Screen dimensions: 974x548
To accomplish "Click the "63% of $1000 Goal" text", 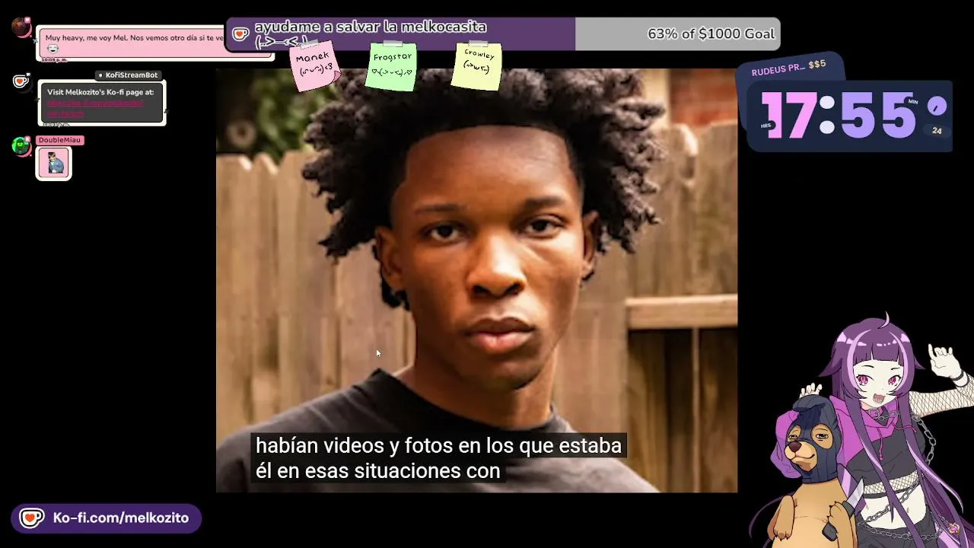I will 711,34.
